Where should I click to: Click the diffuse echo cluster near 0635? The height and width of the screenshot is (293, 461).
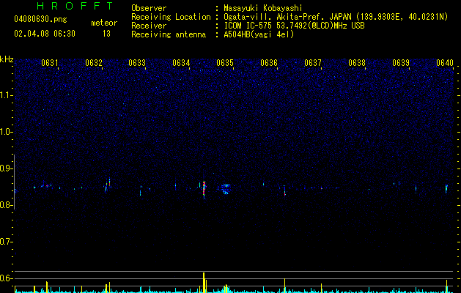226,189
